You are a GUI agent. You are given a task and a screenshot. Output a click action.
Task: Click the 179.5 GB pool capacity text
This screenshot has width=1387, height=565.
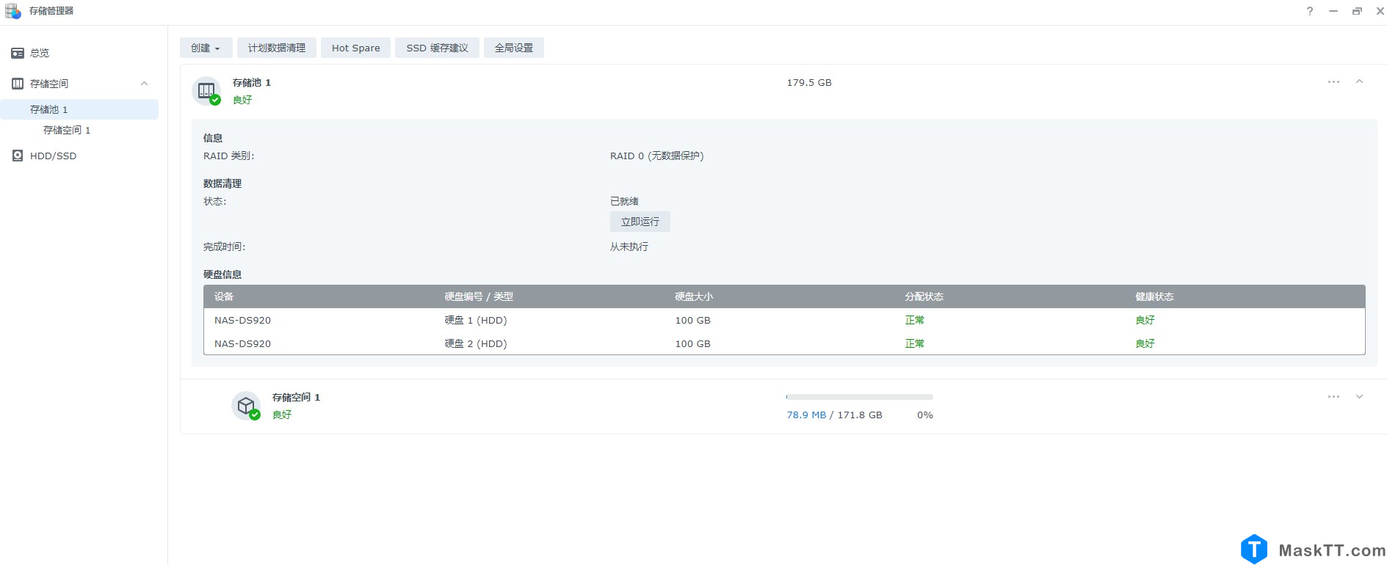click(x=809, y=82)
